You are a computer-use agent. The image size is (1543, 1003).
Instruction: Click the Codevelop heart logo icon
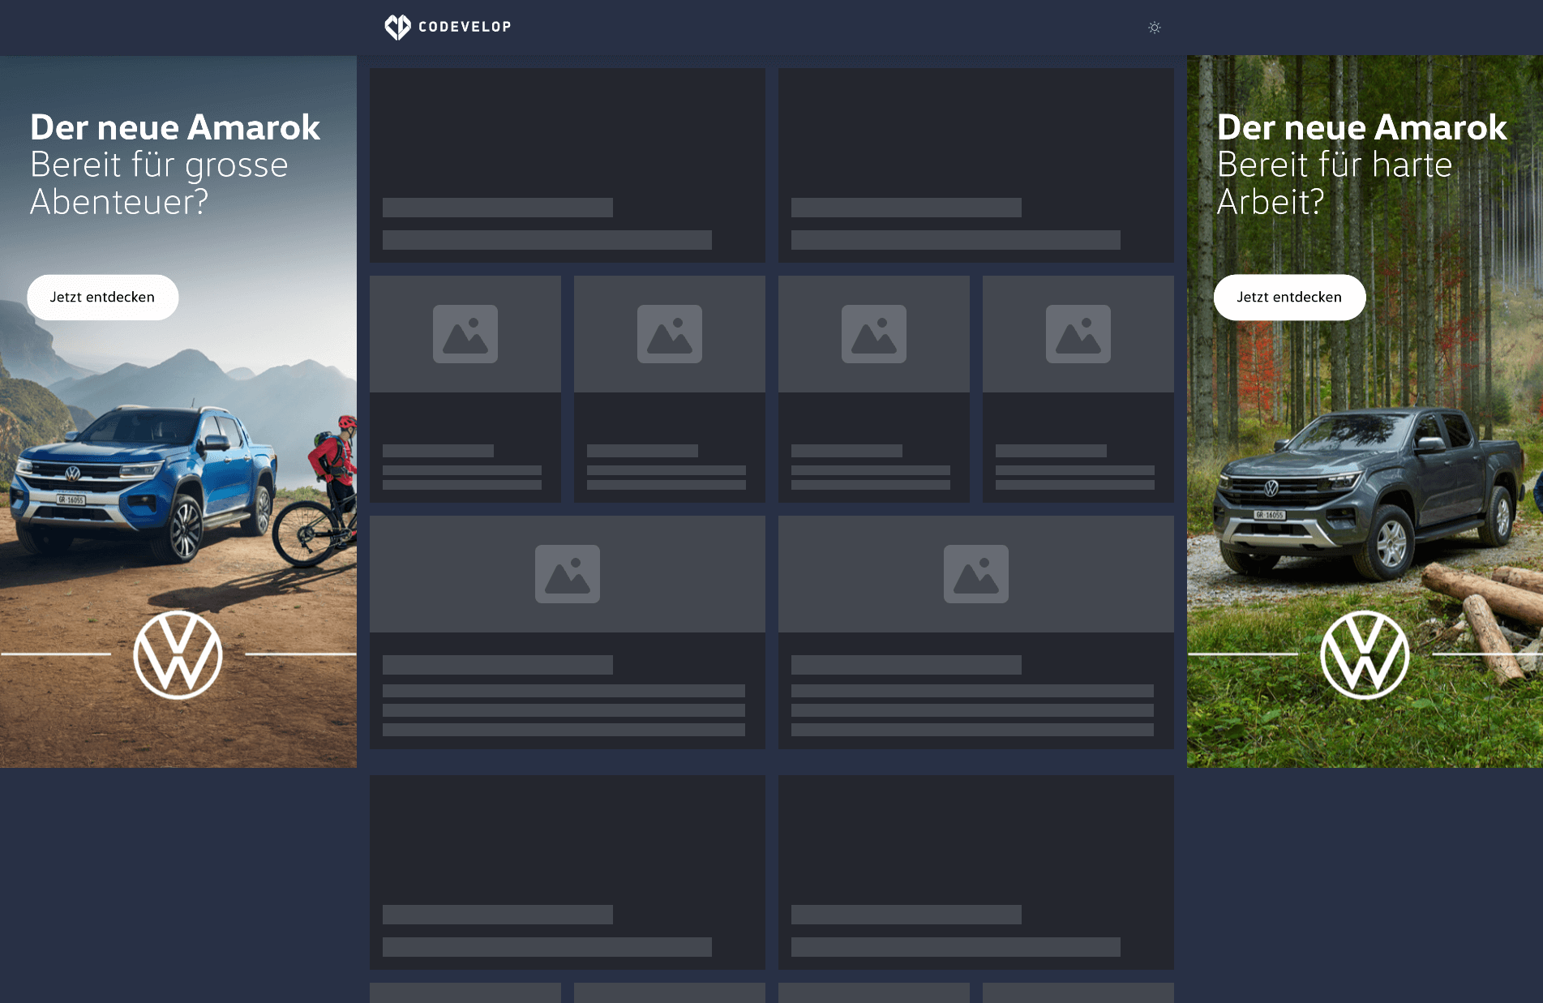coord(397,27)
